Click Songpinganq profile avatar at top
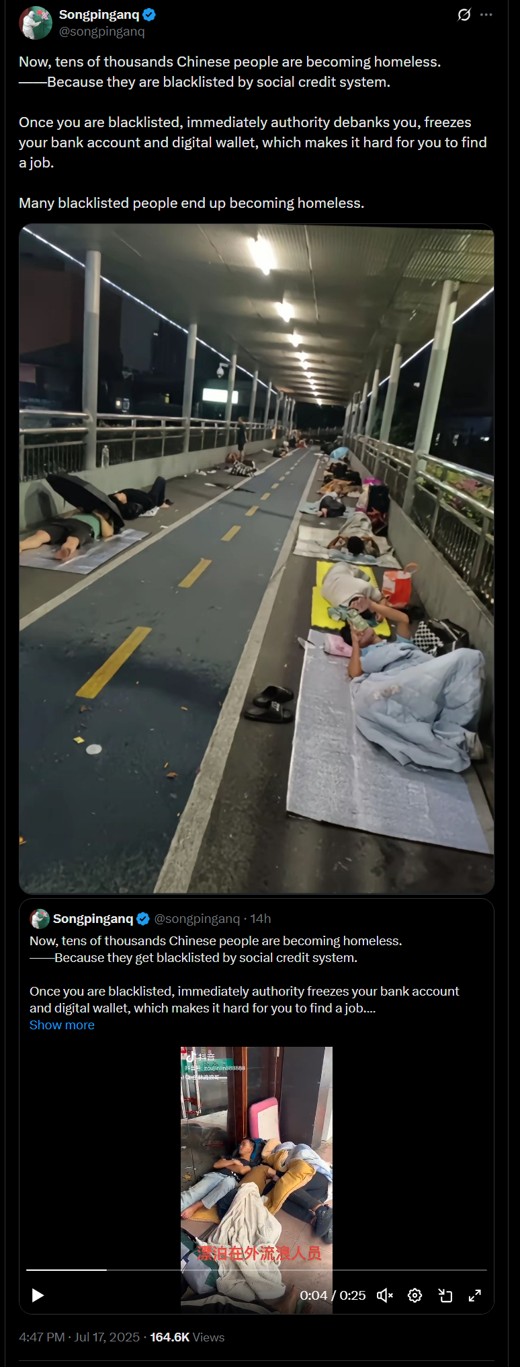Screen dimensions: 520x1367 36,23
